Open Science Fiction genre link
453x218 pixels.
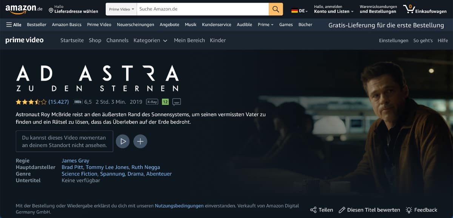click(x=79, y=174)
